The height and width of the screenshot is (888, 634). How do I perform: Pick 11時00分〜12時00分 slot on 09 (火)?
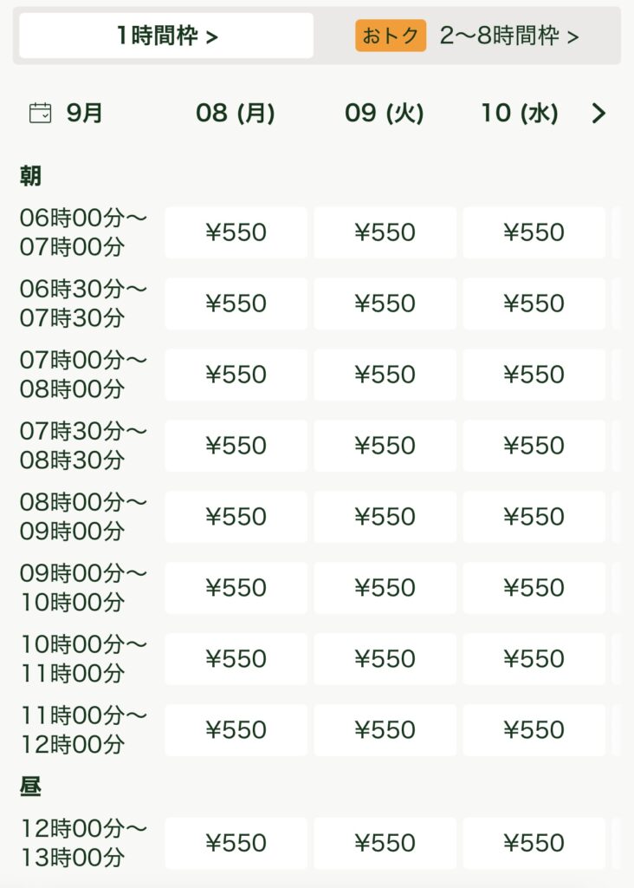(385, 730)
